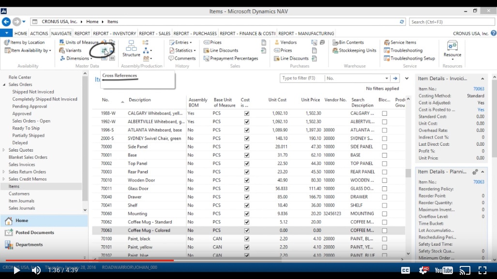
Task: Cast the video to a screen
Action: (x=465, y=270)
